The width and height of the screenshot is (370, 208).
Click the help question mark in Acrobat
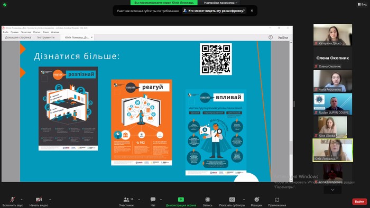point(271,37)
